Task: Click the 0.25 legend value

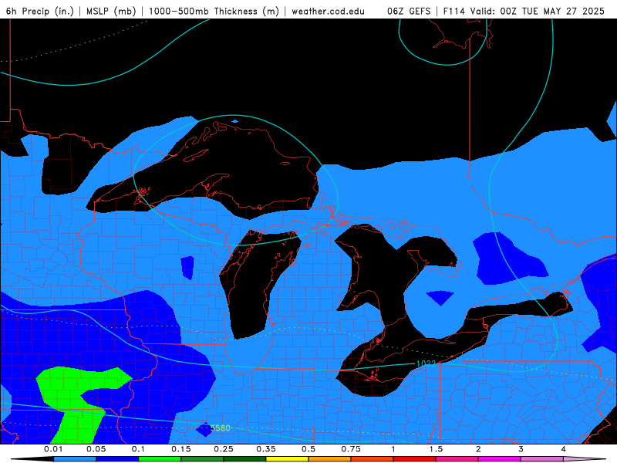Action: pyautogui.click(x=224, y=449)
